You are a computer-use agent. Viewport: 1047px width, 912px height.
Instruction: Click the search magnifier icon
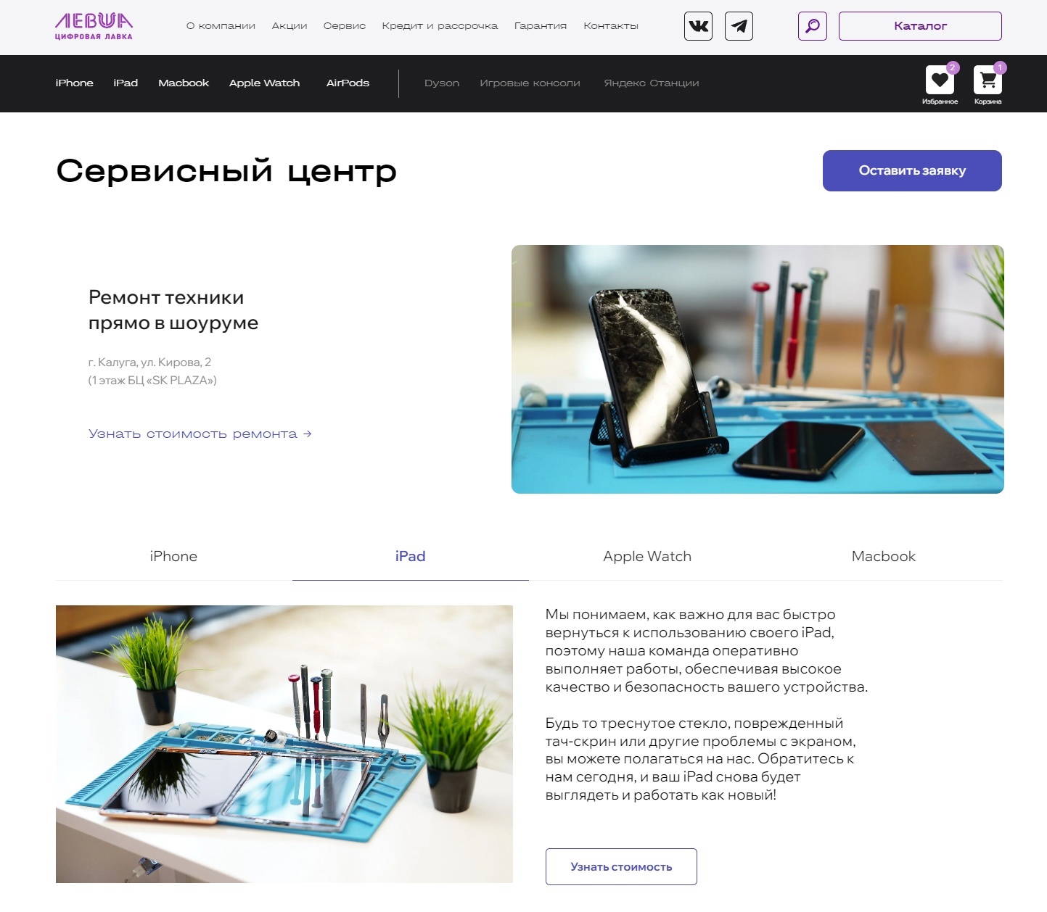tap(812, 26)
